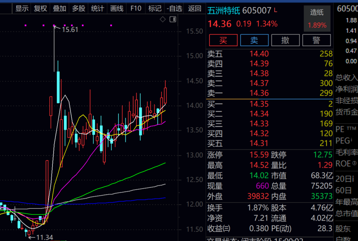358x241 pixels.
Task: Click PE(动) value 28.3
Action: click(x=325, y=228)
